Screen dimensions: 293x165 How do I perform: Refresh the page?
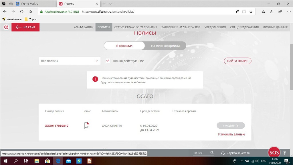[x=22, y=11]
